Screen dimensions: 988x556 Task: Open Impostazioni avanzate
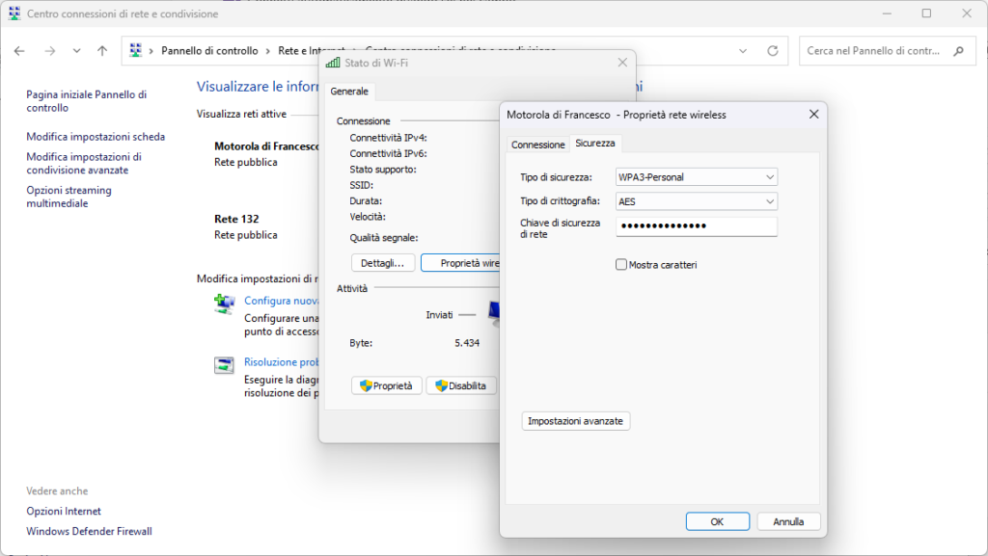tap(575, 421)
